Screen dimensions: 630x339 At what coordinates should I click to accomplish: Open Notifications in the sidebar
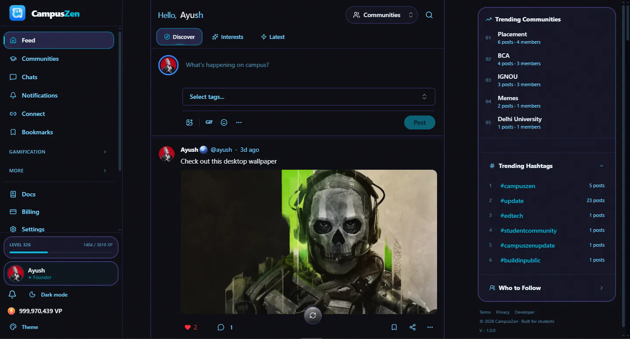coord(59,95)
